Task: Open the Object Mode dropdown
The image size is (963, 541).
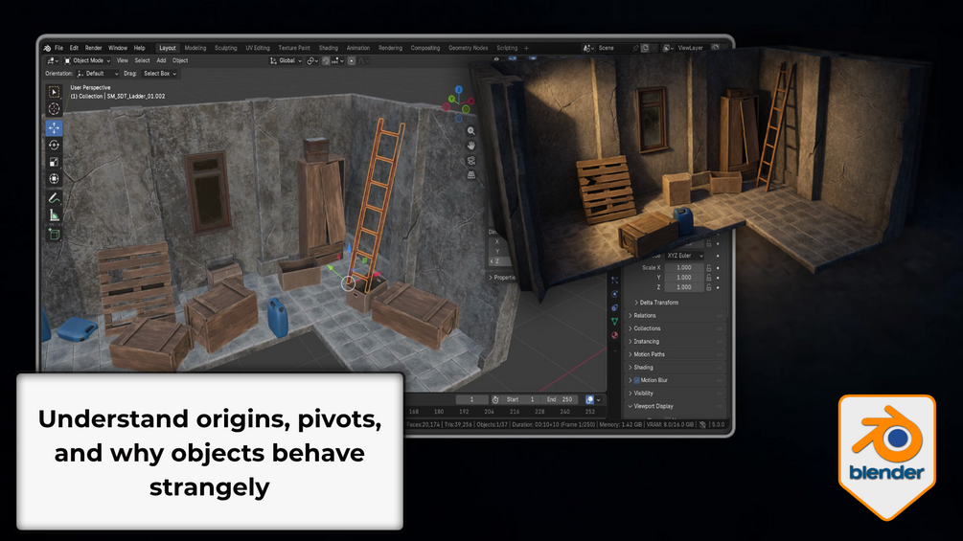Action: 88,60
